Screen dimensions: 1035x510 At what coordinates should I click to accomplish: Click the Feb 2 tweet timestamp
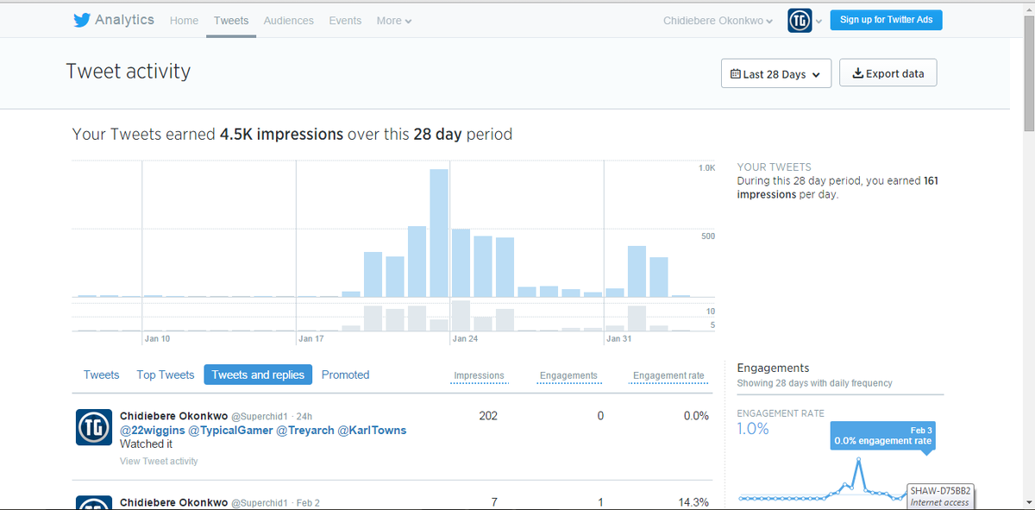[x=308, y=502]
